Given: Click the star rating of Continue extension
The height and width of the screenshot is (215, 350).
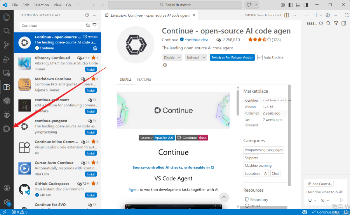Looking at the screenshot, I should 259,40.
